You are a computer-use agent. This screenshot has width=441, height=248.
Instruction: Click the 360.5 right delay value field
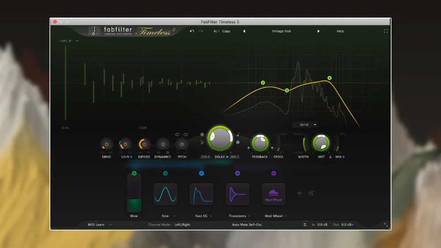(x=234, y=157)
